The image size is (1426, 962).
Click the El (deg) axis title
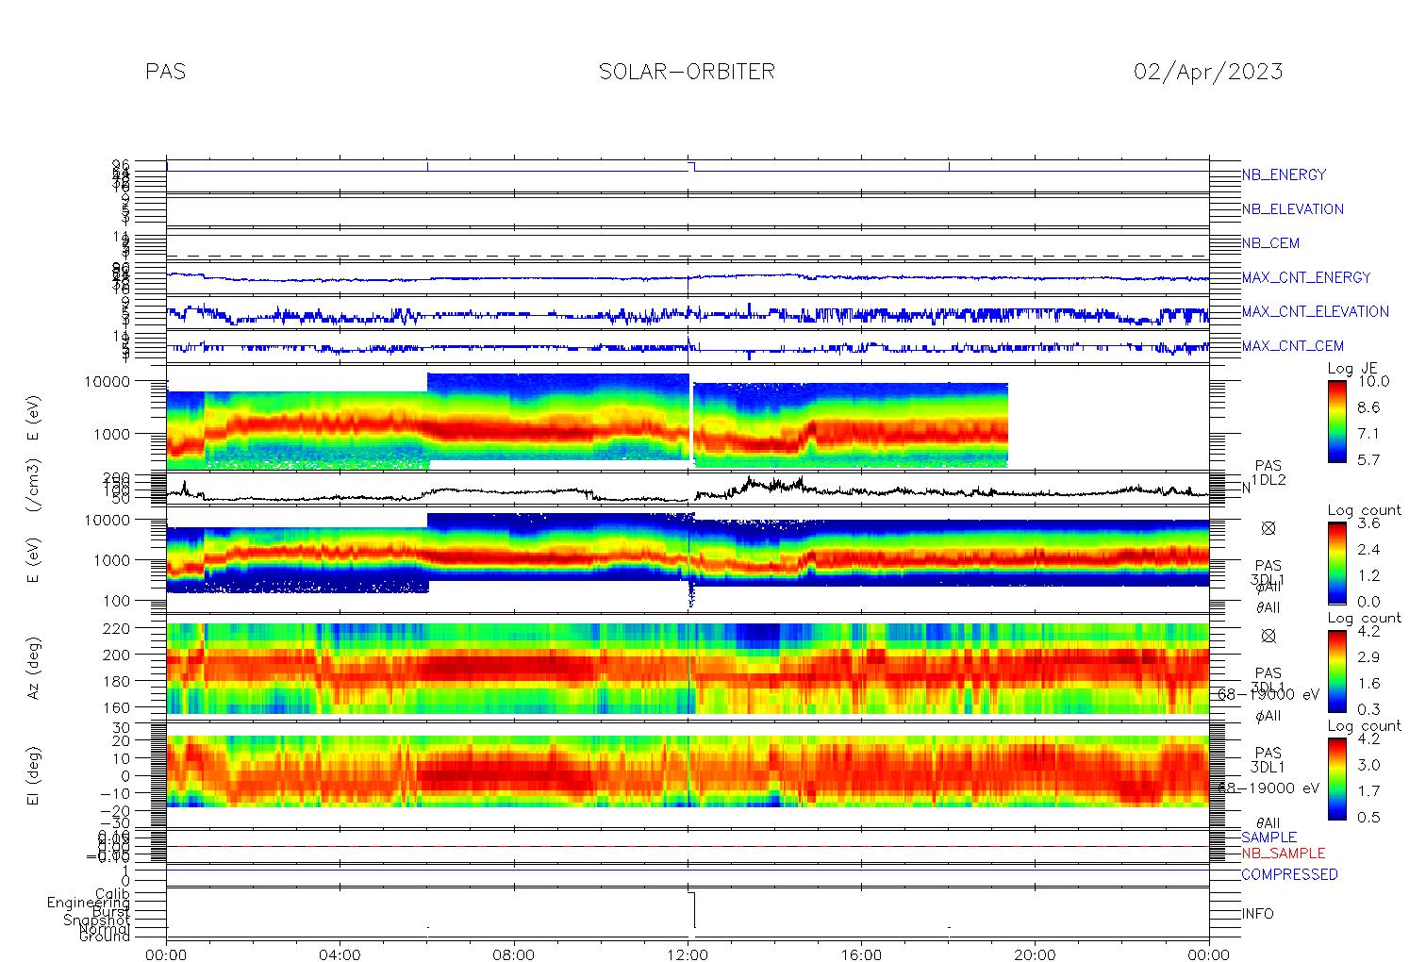coord(34,775)
